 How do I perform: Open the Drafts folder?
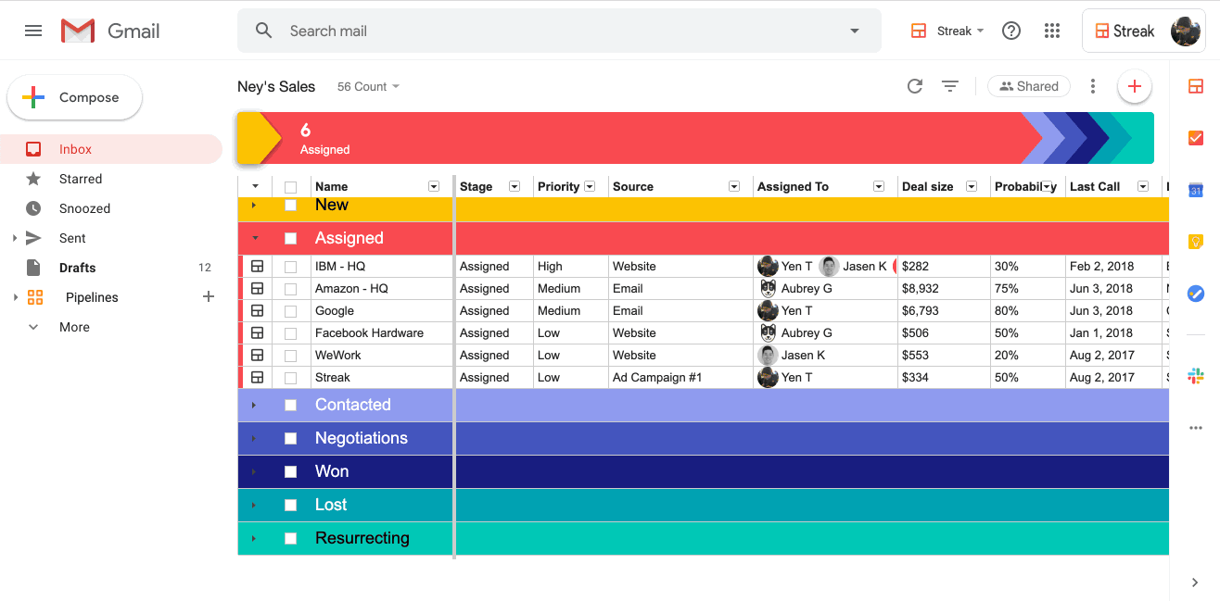pos(111,268)
